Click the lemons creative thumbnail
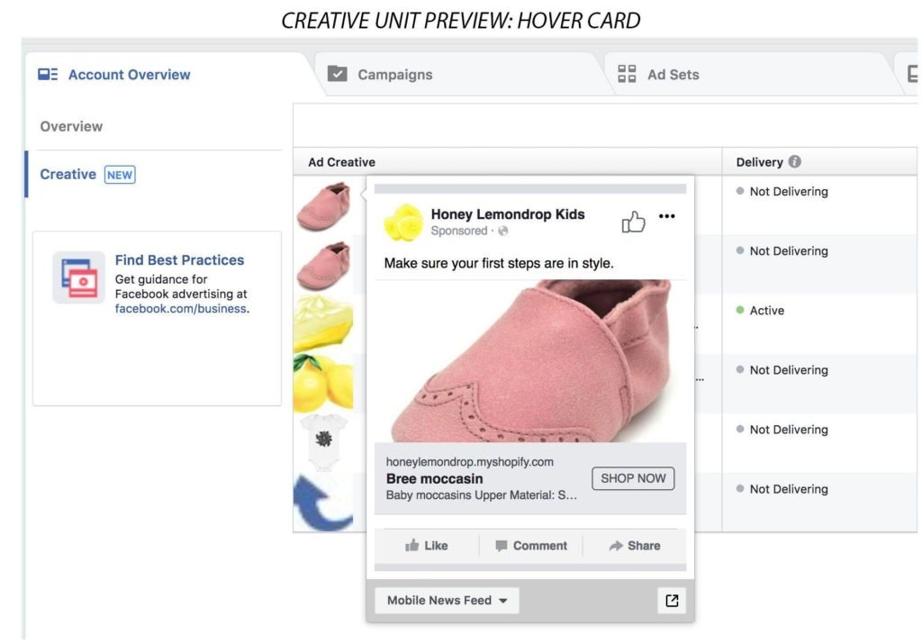This screenshot has width=922, height=644. pyautogui.click(x=324, y=384)
